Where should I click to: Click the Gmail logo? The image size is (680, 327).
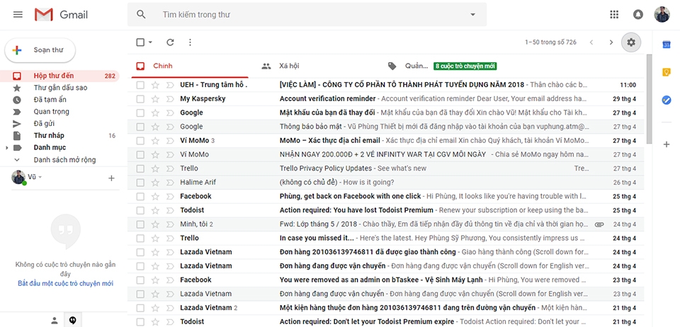tap(61, 15)
